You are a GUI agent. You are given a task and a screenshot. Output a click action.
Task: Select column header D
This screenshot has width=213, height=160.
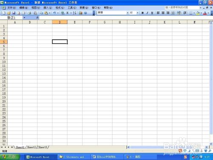(x=60, y=22)
